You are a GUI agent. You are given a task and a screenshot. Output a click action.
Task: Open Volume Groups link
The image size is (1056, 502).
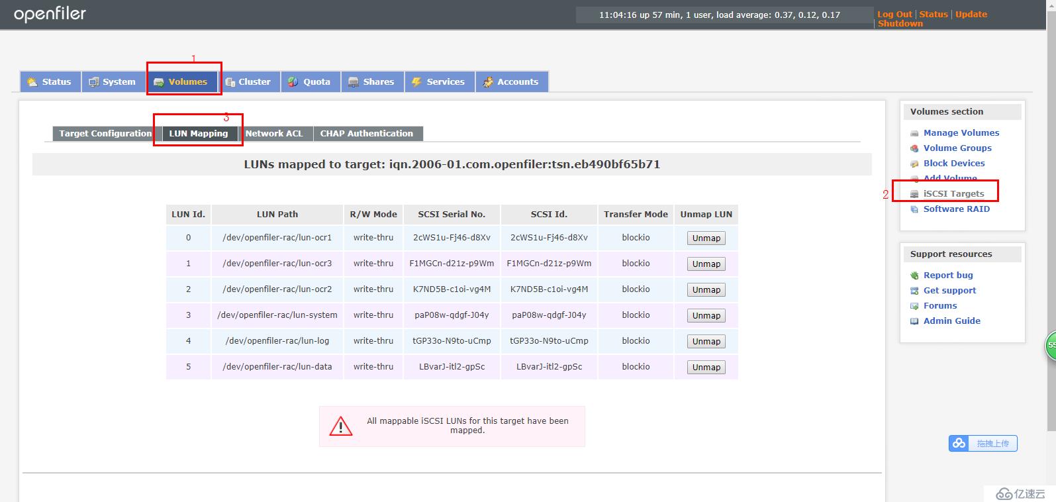pos(957,148)
